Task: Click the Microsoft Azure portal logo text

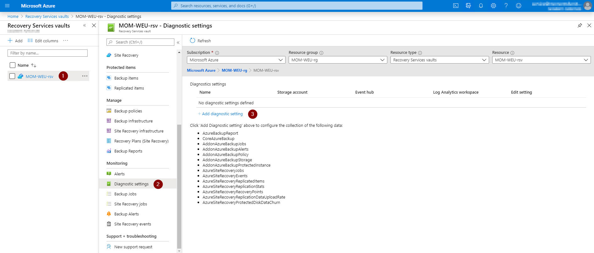Action: pos(38,6)
